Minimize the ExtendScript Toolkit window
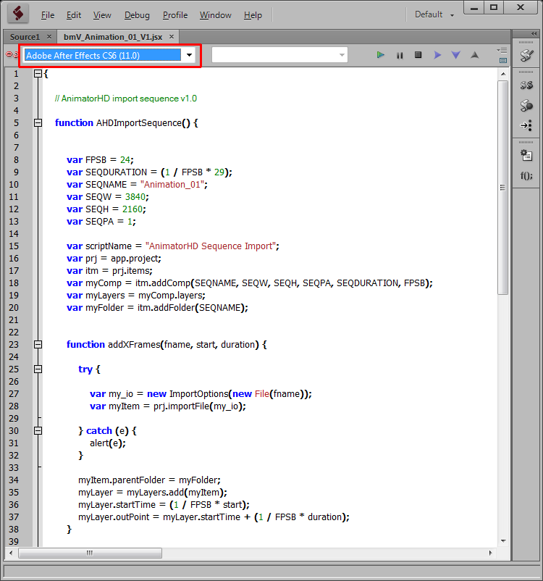543x581 pixels. coord(475,7)
